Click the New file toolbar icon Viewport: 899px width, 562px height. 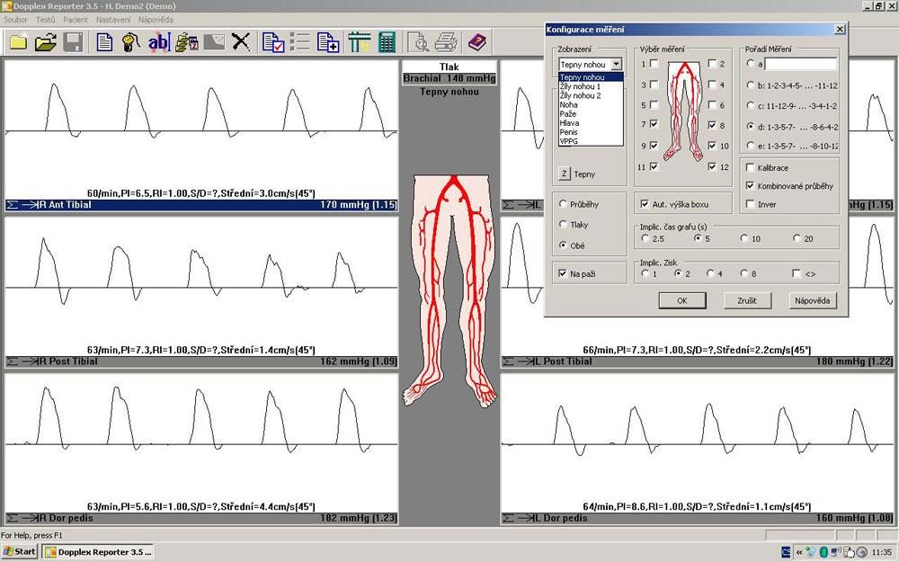[18, 41]
